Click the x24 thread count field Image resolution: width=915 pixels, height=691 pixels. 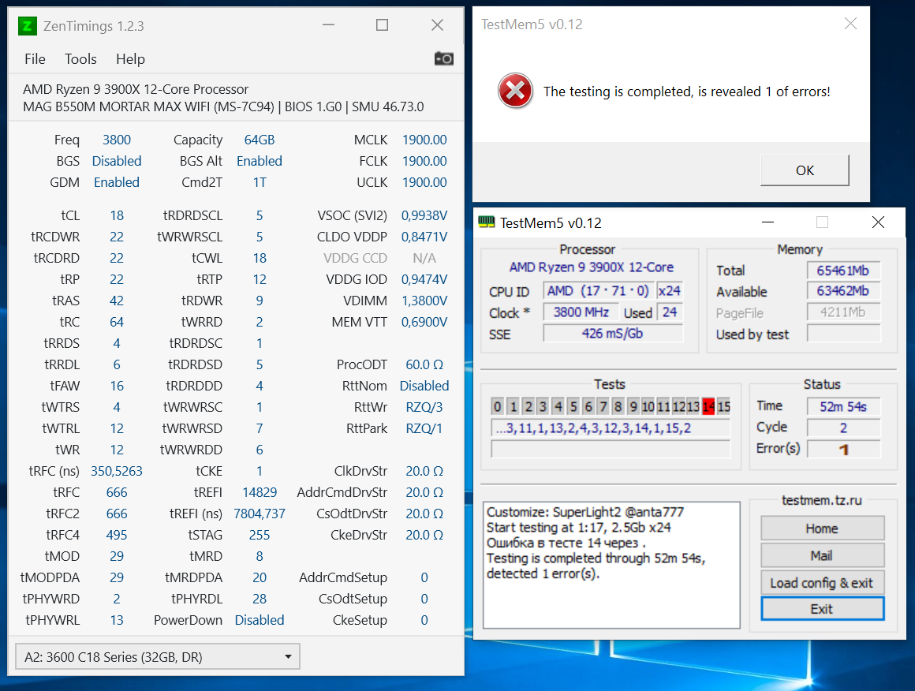(x=670, y=290)
